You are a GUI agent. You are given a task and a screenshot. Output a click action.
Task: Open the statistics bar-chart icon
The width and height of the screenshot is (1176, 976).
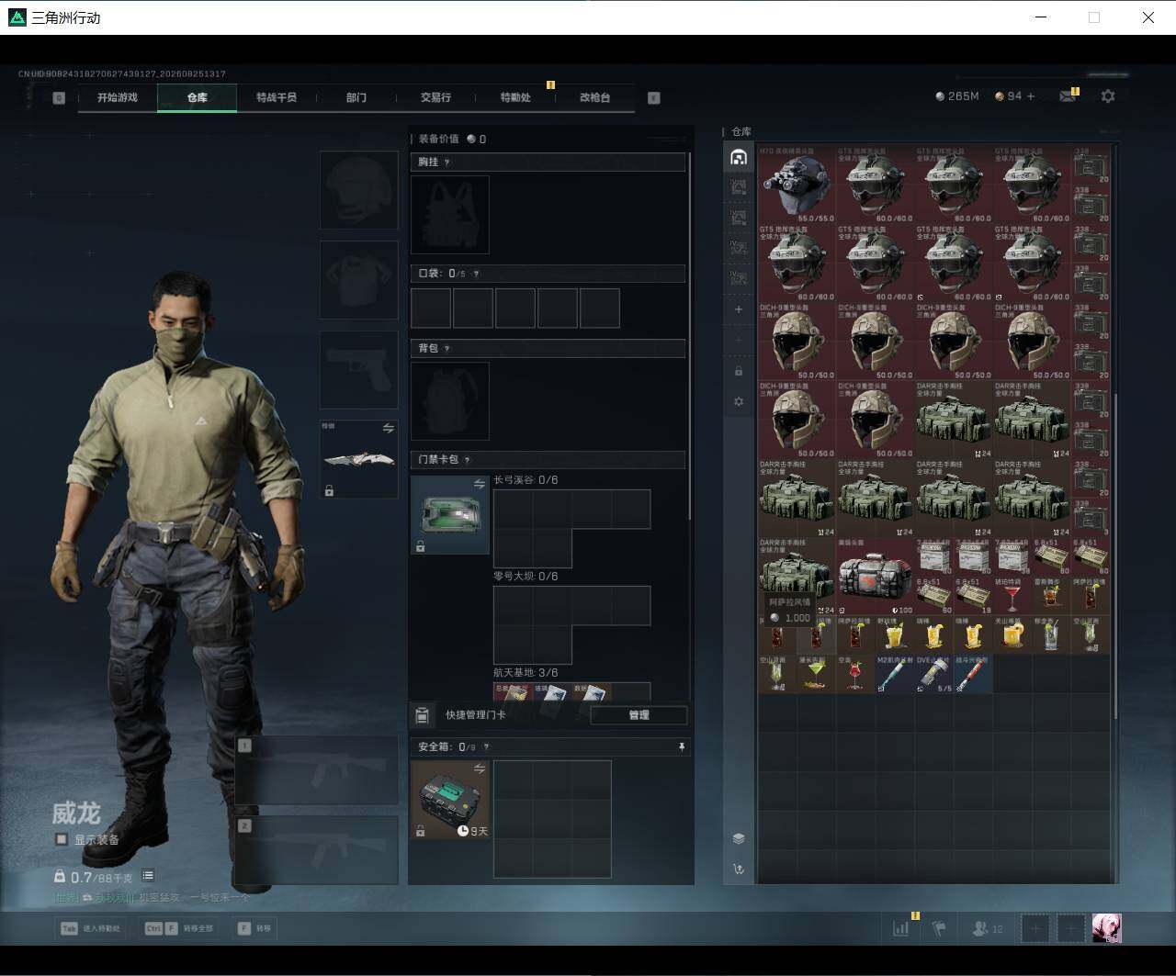tap(900, 928)
